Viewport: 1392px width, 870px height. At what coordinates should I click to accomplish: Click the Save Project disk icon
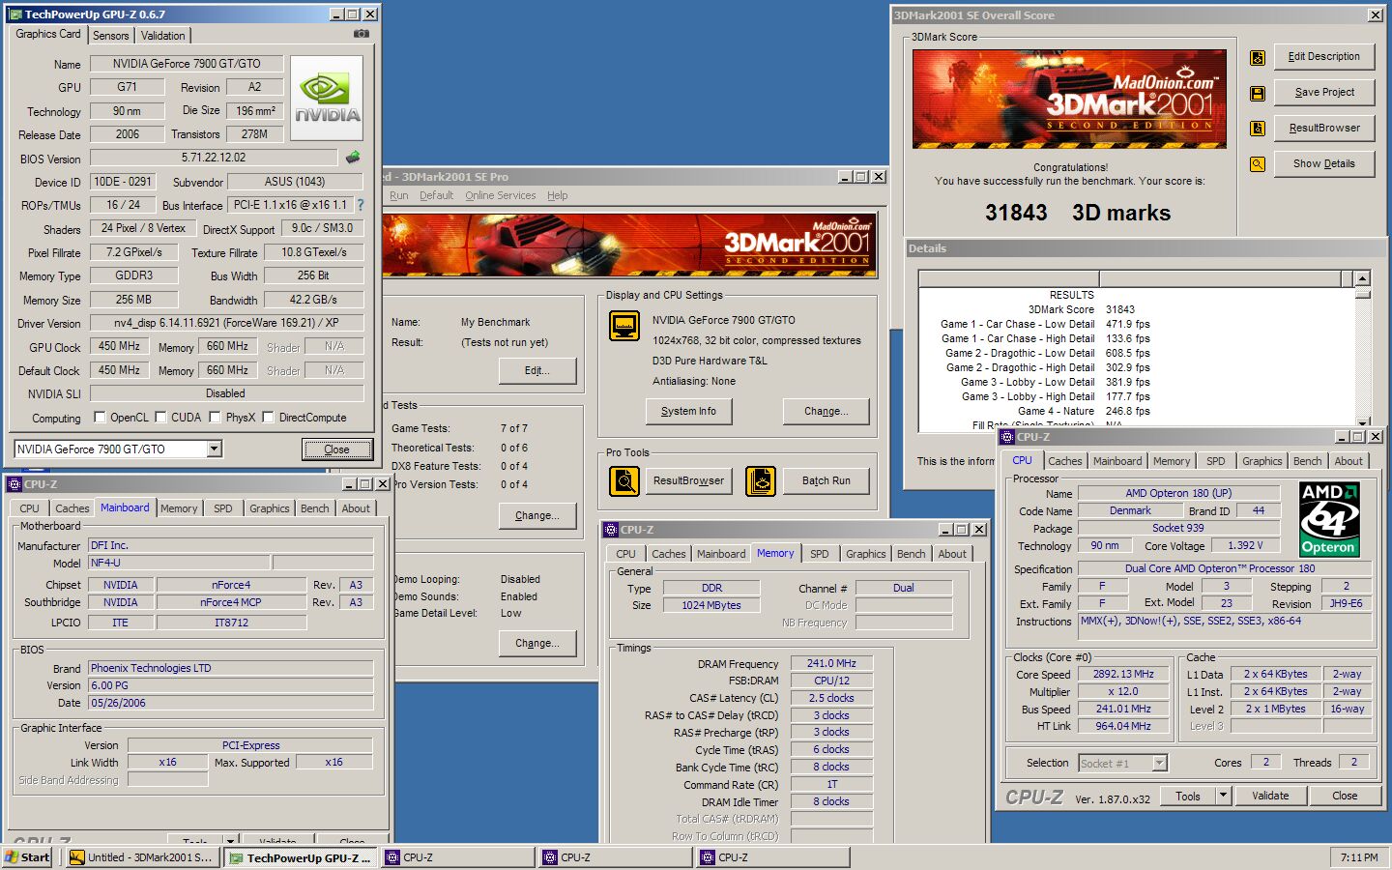tap(1258, 94)
